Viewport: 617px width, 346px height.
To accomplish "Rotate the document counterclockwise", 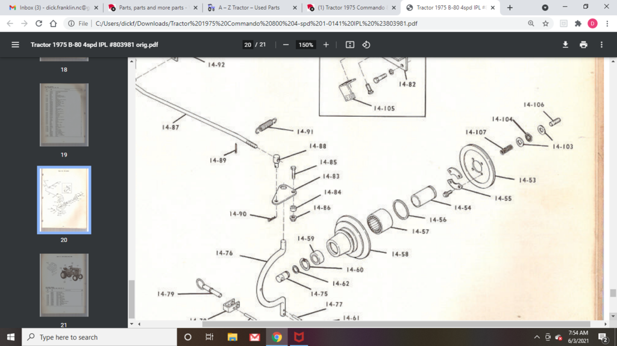I will point(366,45).
